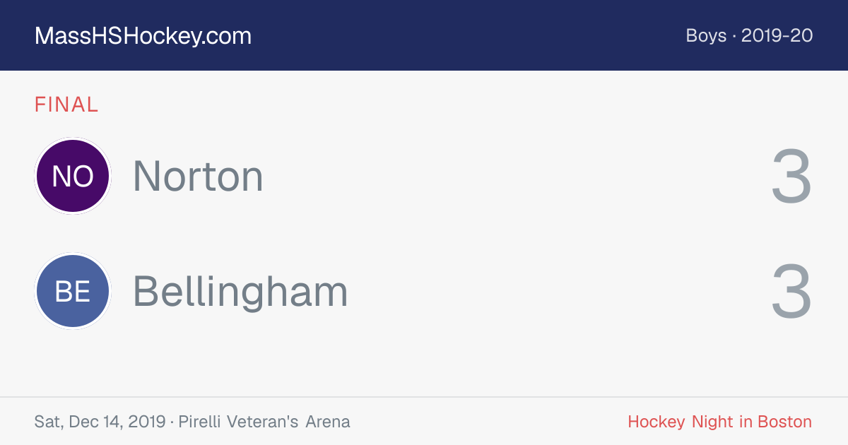Click the red FINAL status label
Image resolution: width=848 pixels, height=445 pixels.
(x=66, y=105)
